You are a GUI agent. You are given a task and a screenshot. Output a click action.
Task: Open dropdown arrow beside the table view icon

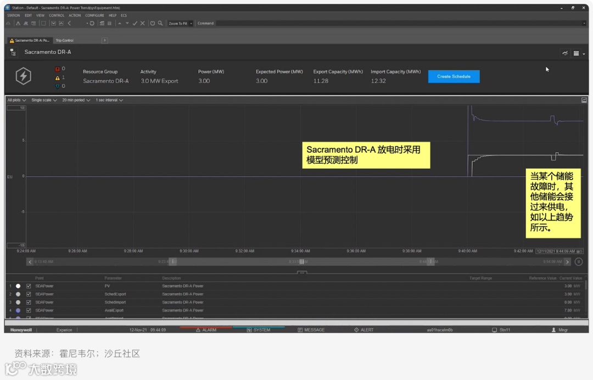point(584,54)
